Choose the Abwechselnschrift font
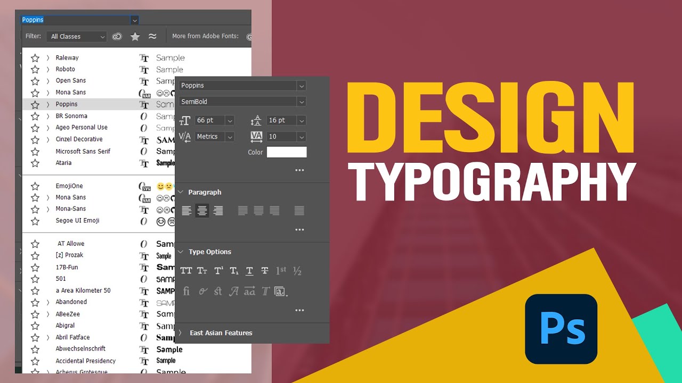682x383 pixels. click(x=80, y=348)
